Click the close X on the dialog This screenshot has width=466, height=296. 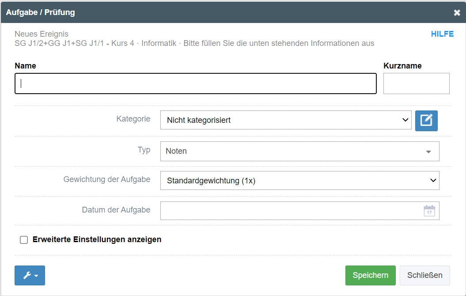[457, 12]
